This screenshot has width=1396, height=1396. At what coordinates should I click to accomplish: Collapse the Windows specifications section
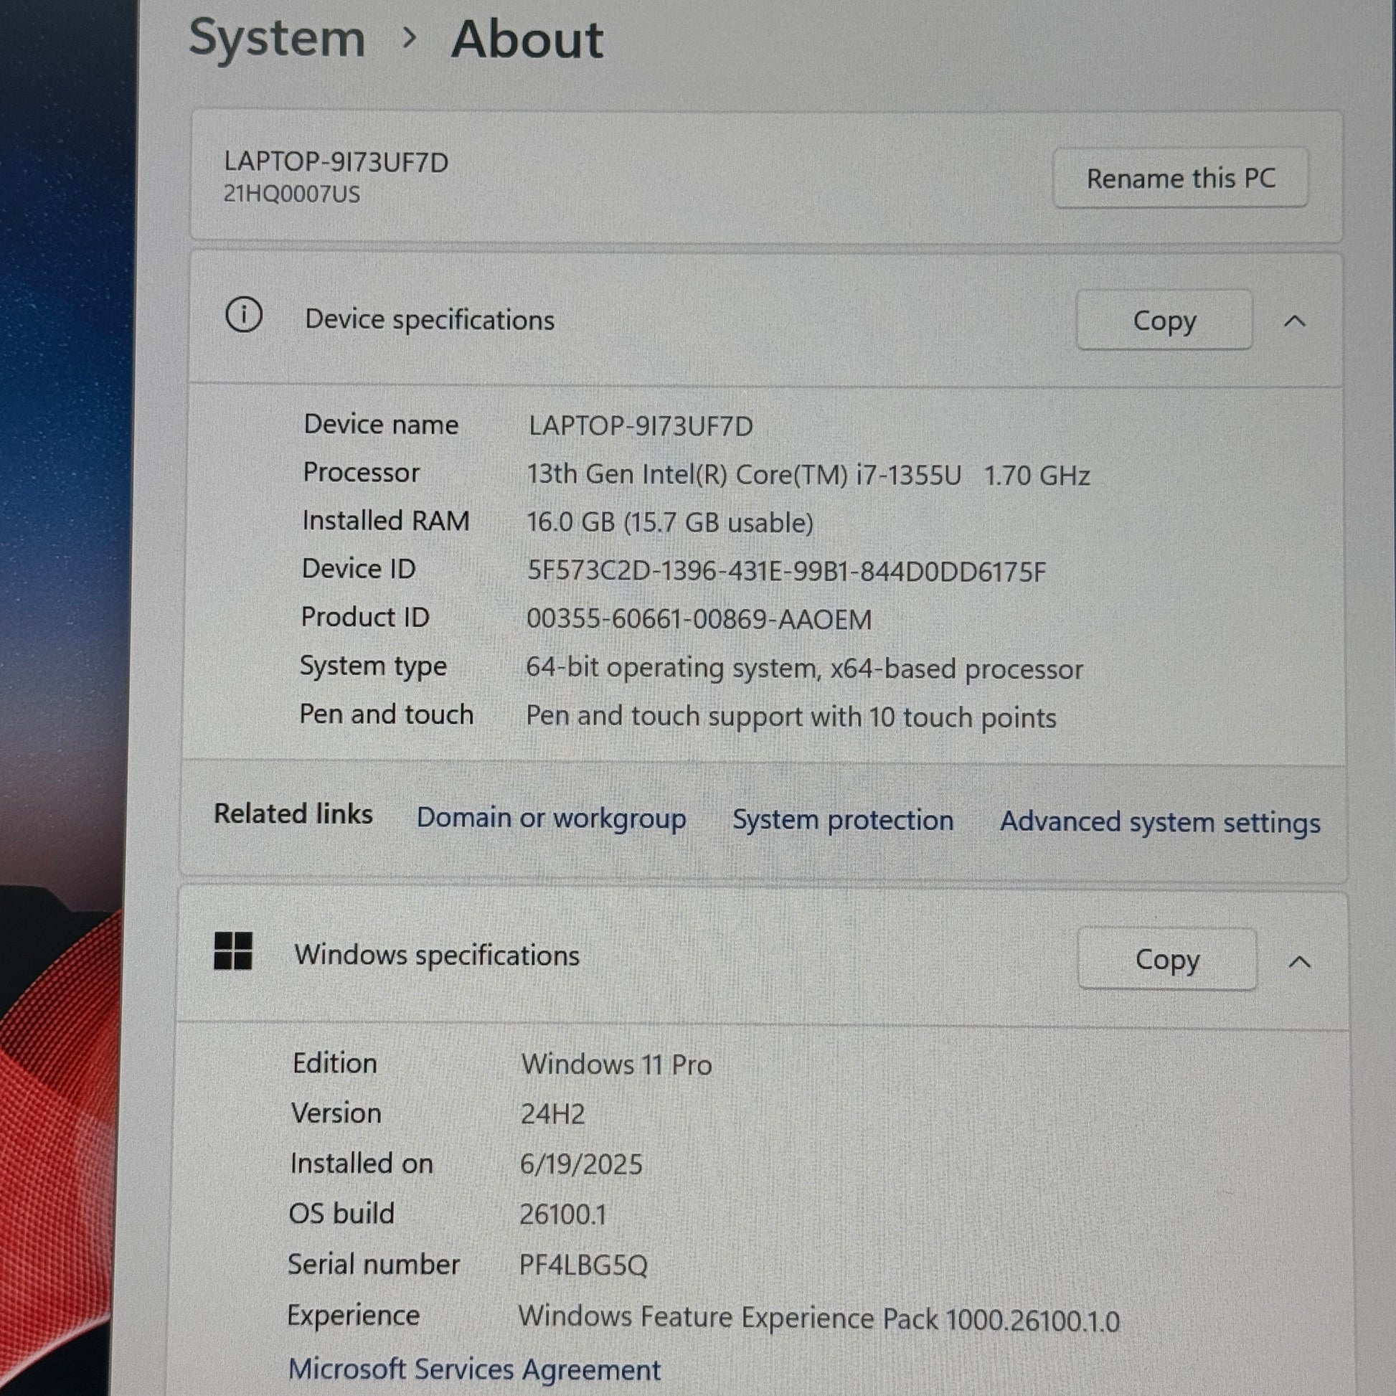[1300, 962]
